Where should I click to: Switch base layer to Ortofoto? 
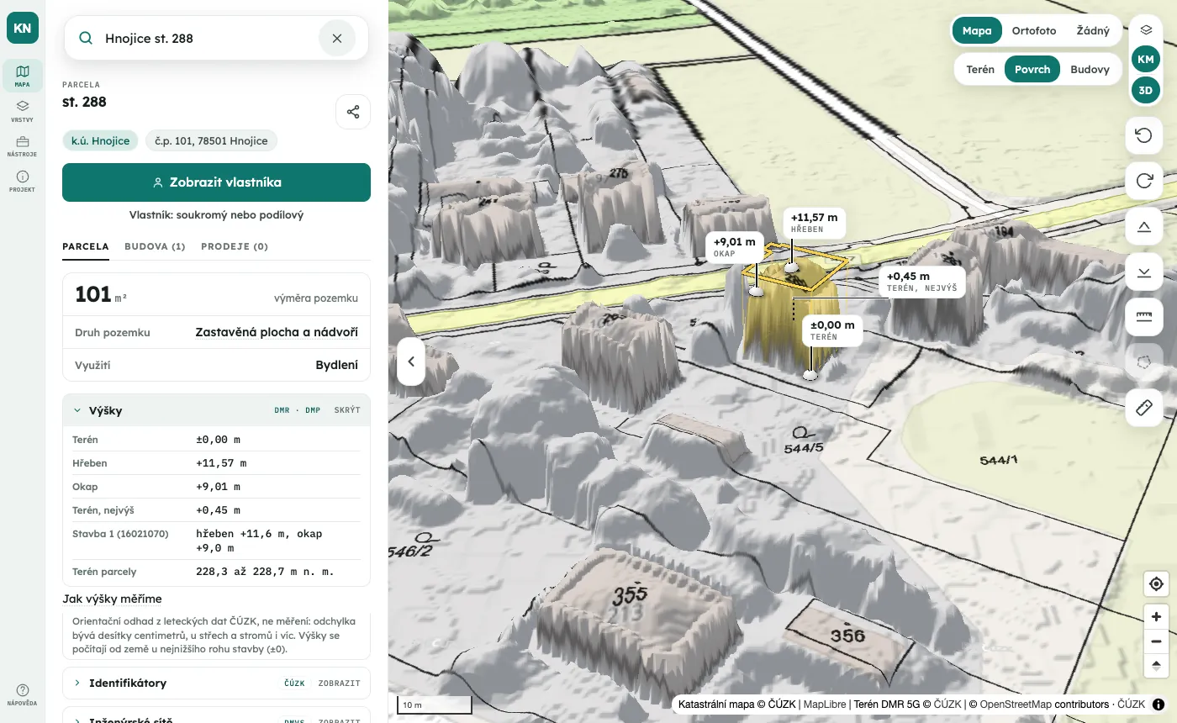(1034, 31)
